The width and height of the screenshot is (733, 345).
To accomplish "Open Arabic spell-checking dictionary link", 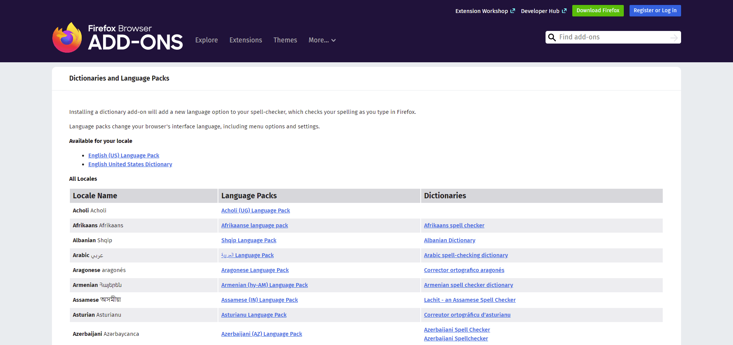I will click(x=466, y=255).
